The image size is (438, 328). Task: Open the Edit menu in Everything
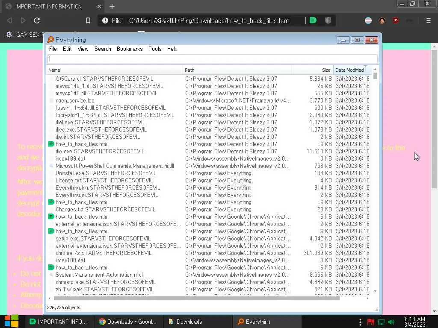[67, 49]
